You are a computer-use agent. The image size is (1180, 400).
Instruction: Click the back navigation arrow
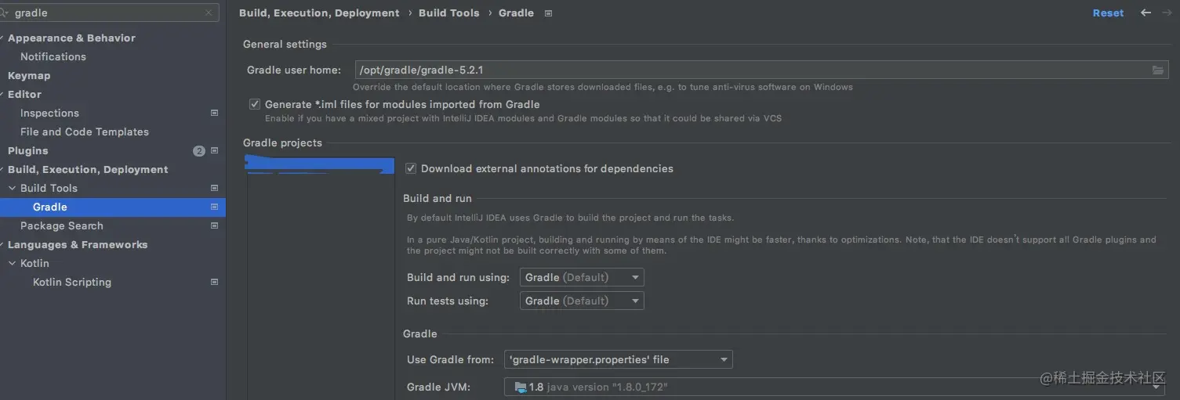click(x=1146, y=13)
